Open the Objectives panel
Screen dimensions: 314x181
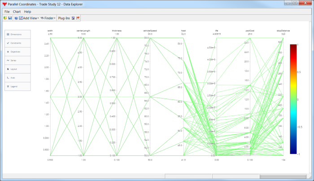tap(18, 52)
